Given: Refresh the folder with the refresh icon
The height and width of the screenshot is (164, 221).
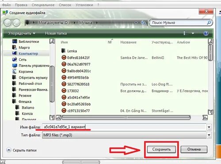Looking at the screenshot, I should pyautogui.click(x=143, y=23).
